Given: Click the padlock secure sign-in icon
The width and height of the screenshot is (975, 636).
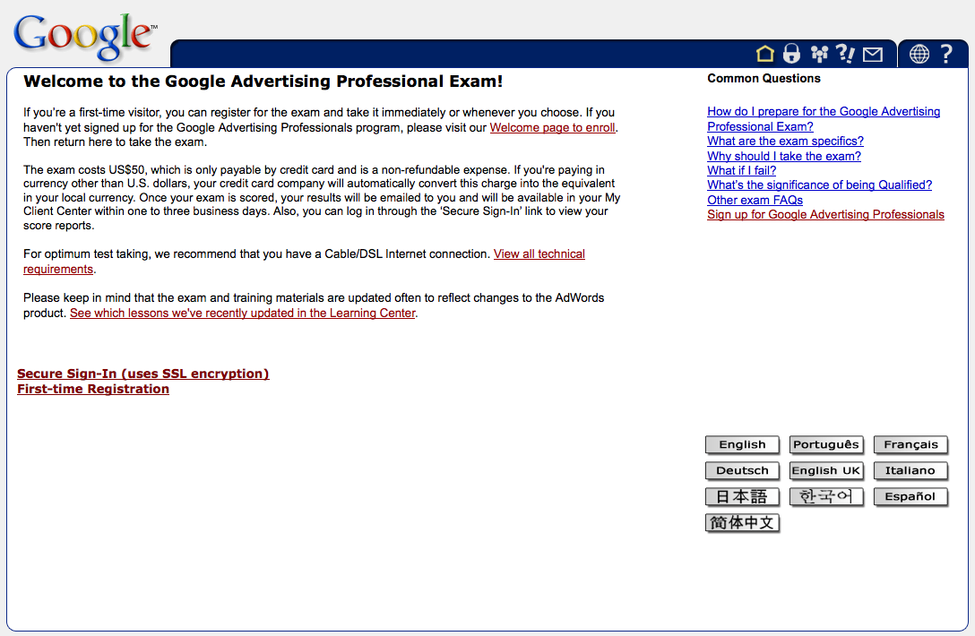Looking at the screenshot, I should tap(791, 54).
